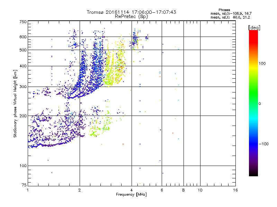Click the colorbar tick label '0'
Image resolution: width=277 pixels, height=207 pixels.
point(260,104)
